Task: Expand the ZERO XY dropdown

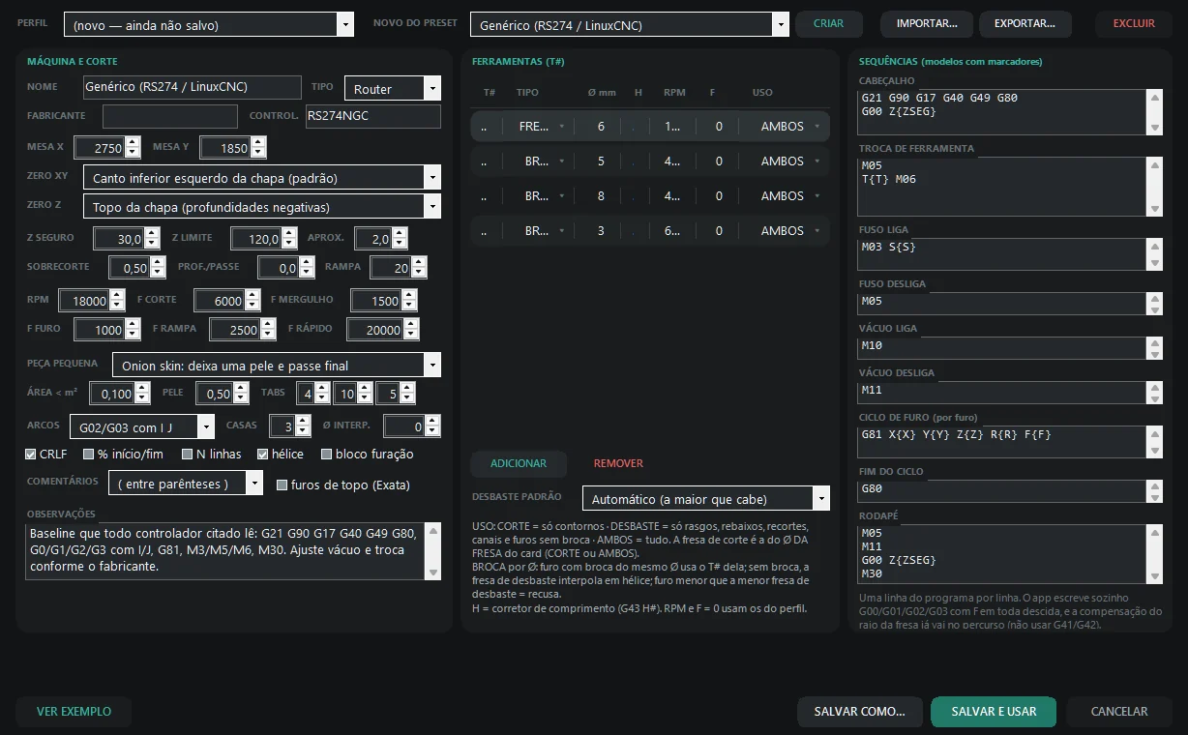Action: click(x=261, y=177)
